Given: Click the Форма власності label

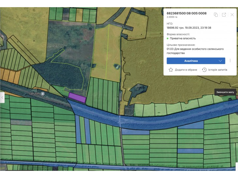Looking at the screenshot, I should coord(178,34).
